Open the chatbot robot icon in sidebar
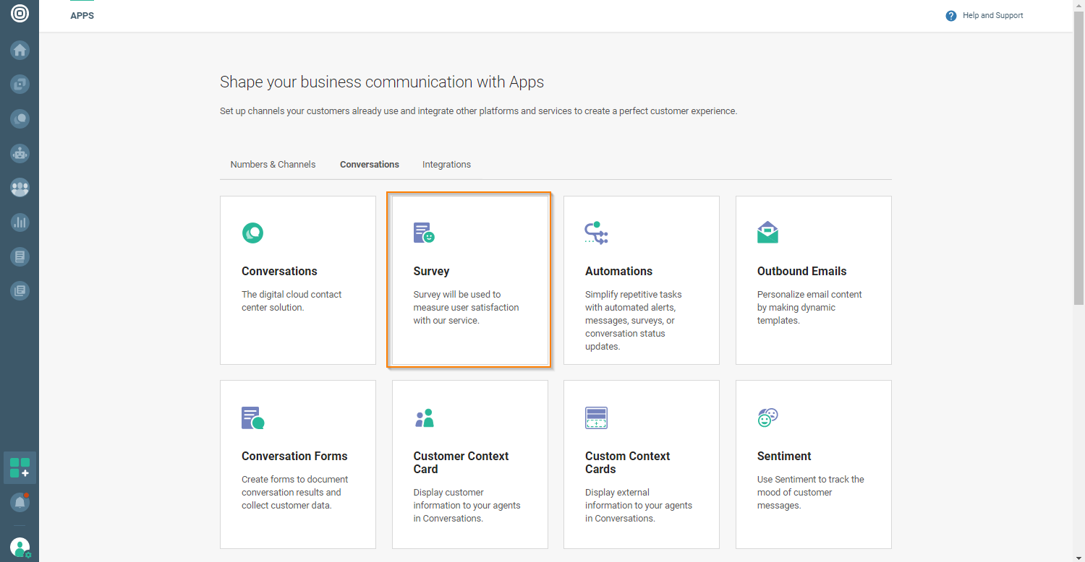 (20, 153)
